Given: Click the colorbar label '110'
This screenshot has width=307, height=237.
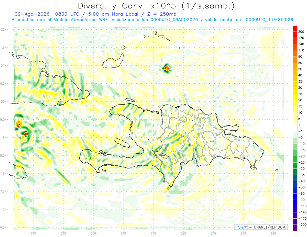Looking at the screenshot, I should coord(301,50).
